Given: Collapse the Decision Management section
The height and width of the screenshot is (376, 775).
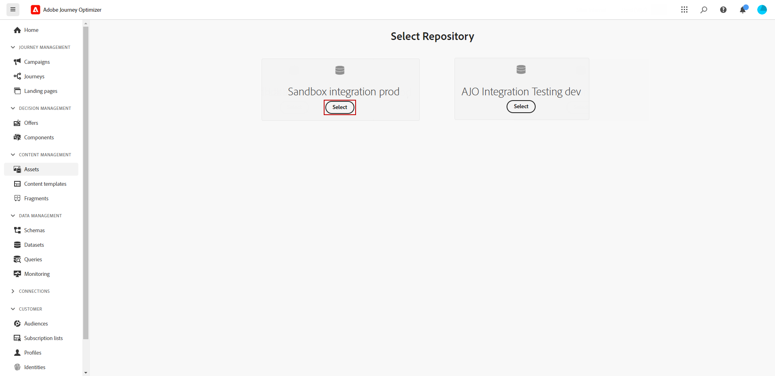Looking at the screenshot, I should click(13, 108).
